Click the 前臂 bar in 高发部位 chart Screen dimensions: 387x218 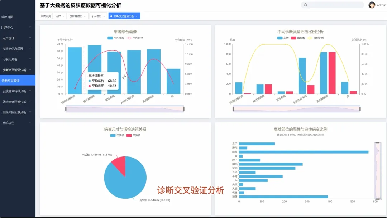click(283, 197)
